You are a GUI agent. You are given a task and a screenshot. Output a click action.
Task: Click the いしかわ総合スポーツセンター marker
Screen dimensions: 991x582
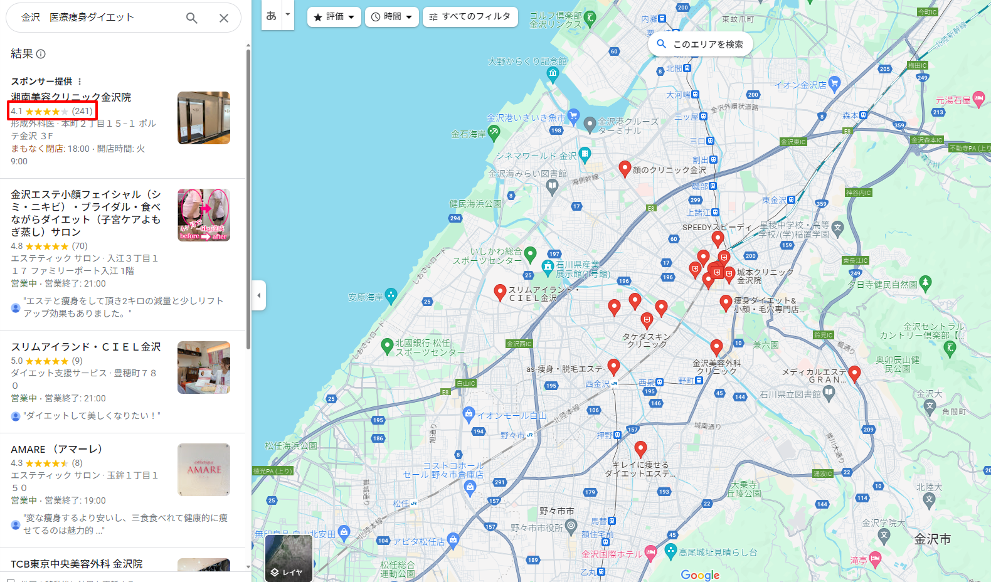(x=530, y=254)
